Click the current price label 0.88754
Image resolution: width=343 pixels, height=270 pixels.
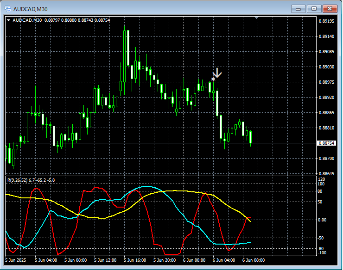point(326,143)
